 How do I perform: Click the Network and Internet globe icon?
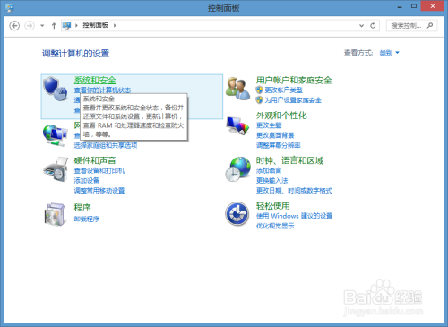(55, 135)
